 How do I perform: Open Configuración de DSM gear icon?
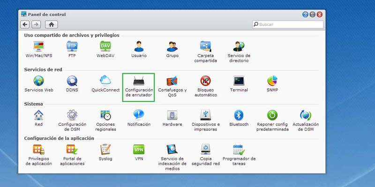point(72,115)
